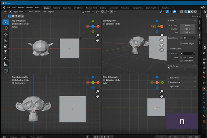Click zoom icon in Front Orthographic view
The height and width of the screenshot is (138, 207).
(97, 91)
